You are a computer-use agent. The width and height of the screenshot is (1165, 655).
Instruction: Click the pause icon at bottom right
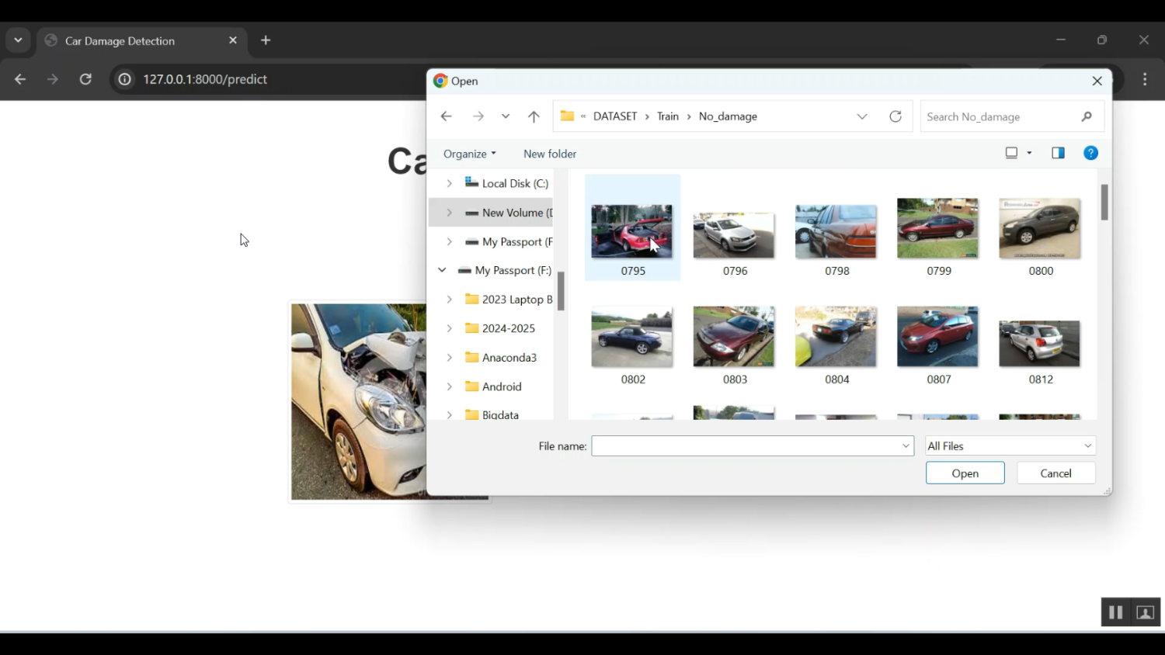click(x=1115, y=612)
